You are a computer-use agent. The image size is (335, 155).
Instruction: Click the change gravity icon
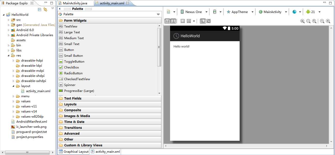pos(189,21)
